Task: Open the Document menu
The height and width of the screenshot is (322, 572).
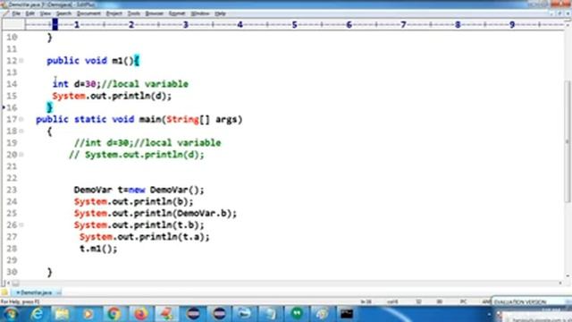Action: 88,13
